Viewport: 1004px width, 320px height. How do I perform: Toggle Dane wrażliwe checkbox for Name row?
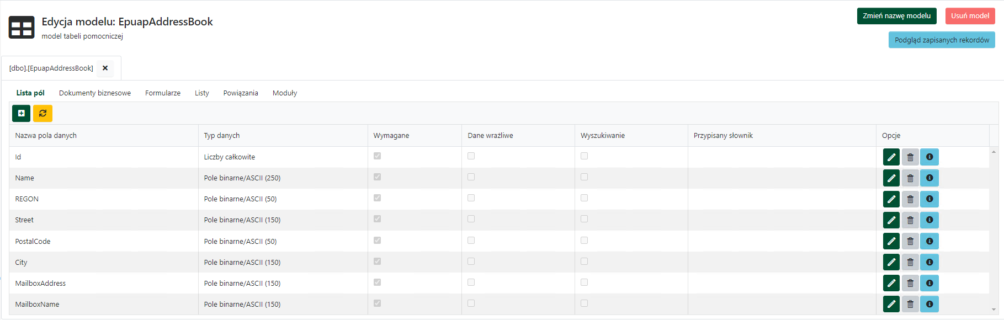(x=471, y=177)
